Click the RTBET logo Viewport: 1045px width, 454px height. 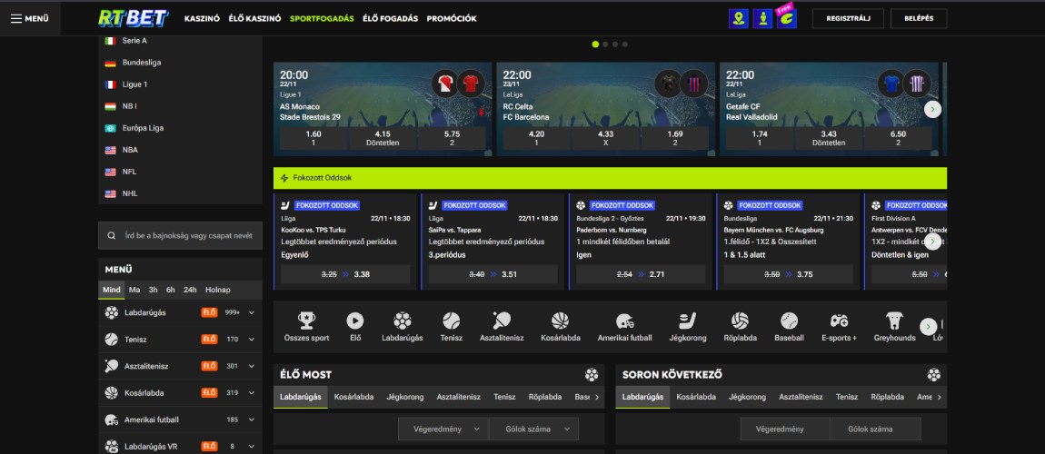[134, 19]
